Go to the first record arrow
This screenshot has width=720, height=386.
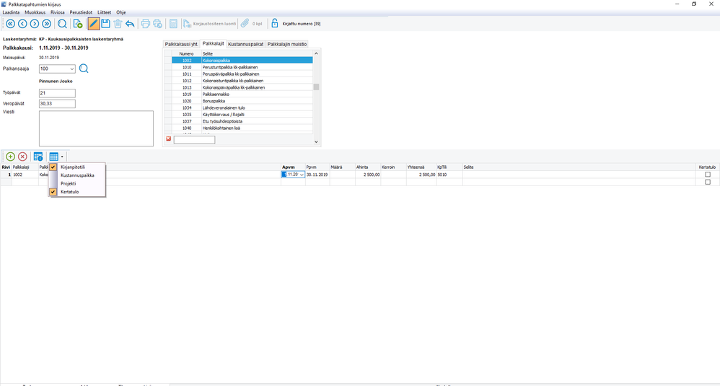[10, 24]
